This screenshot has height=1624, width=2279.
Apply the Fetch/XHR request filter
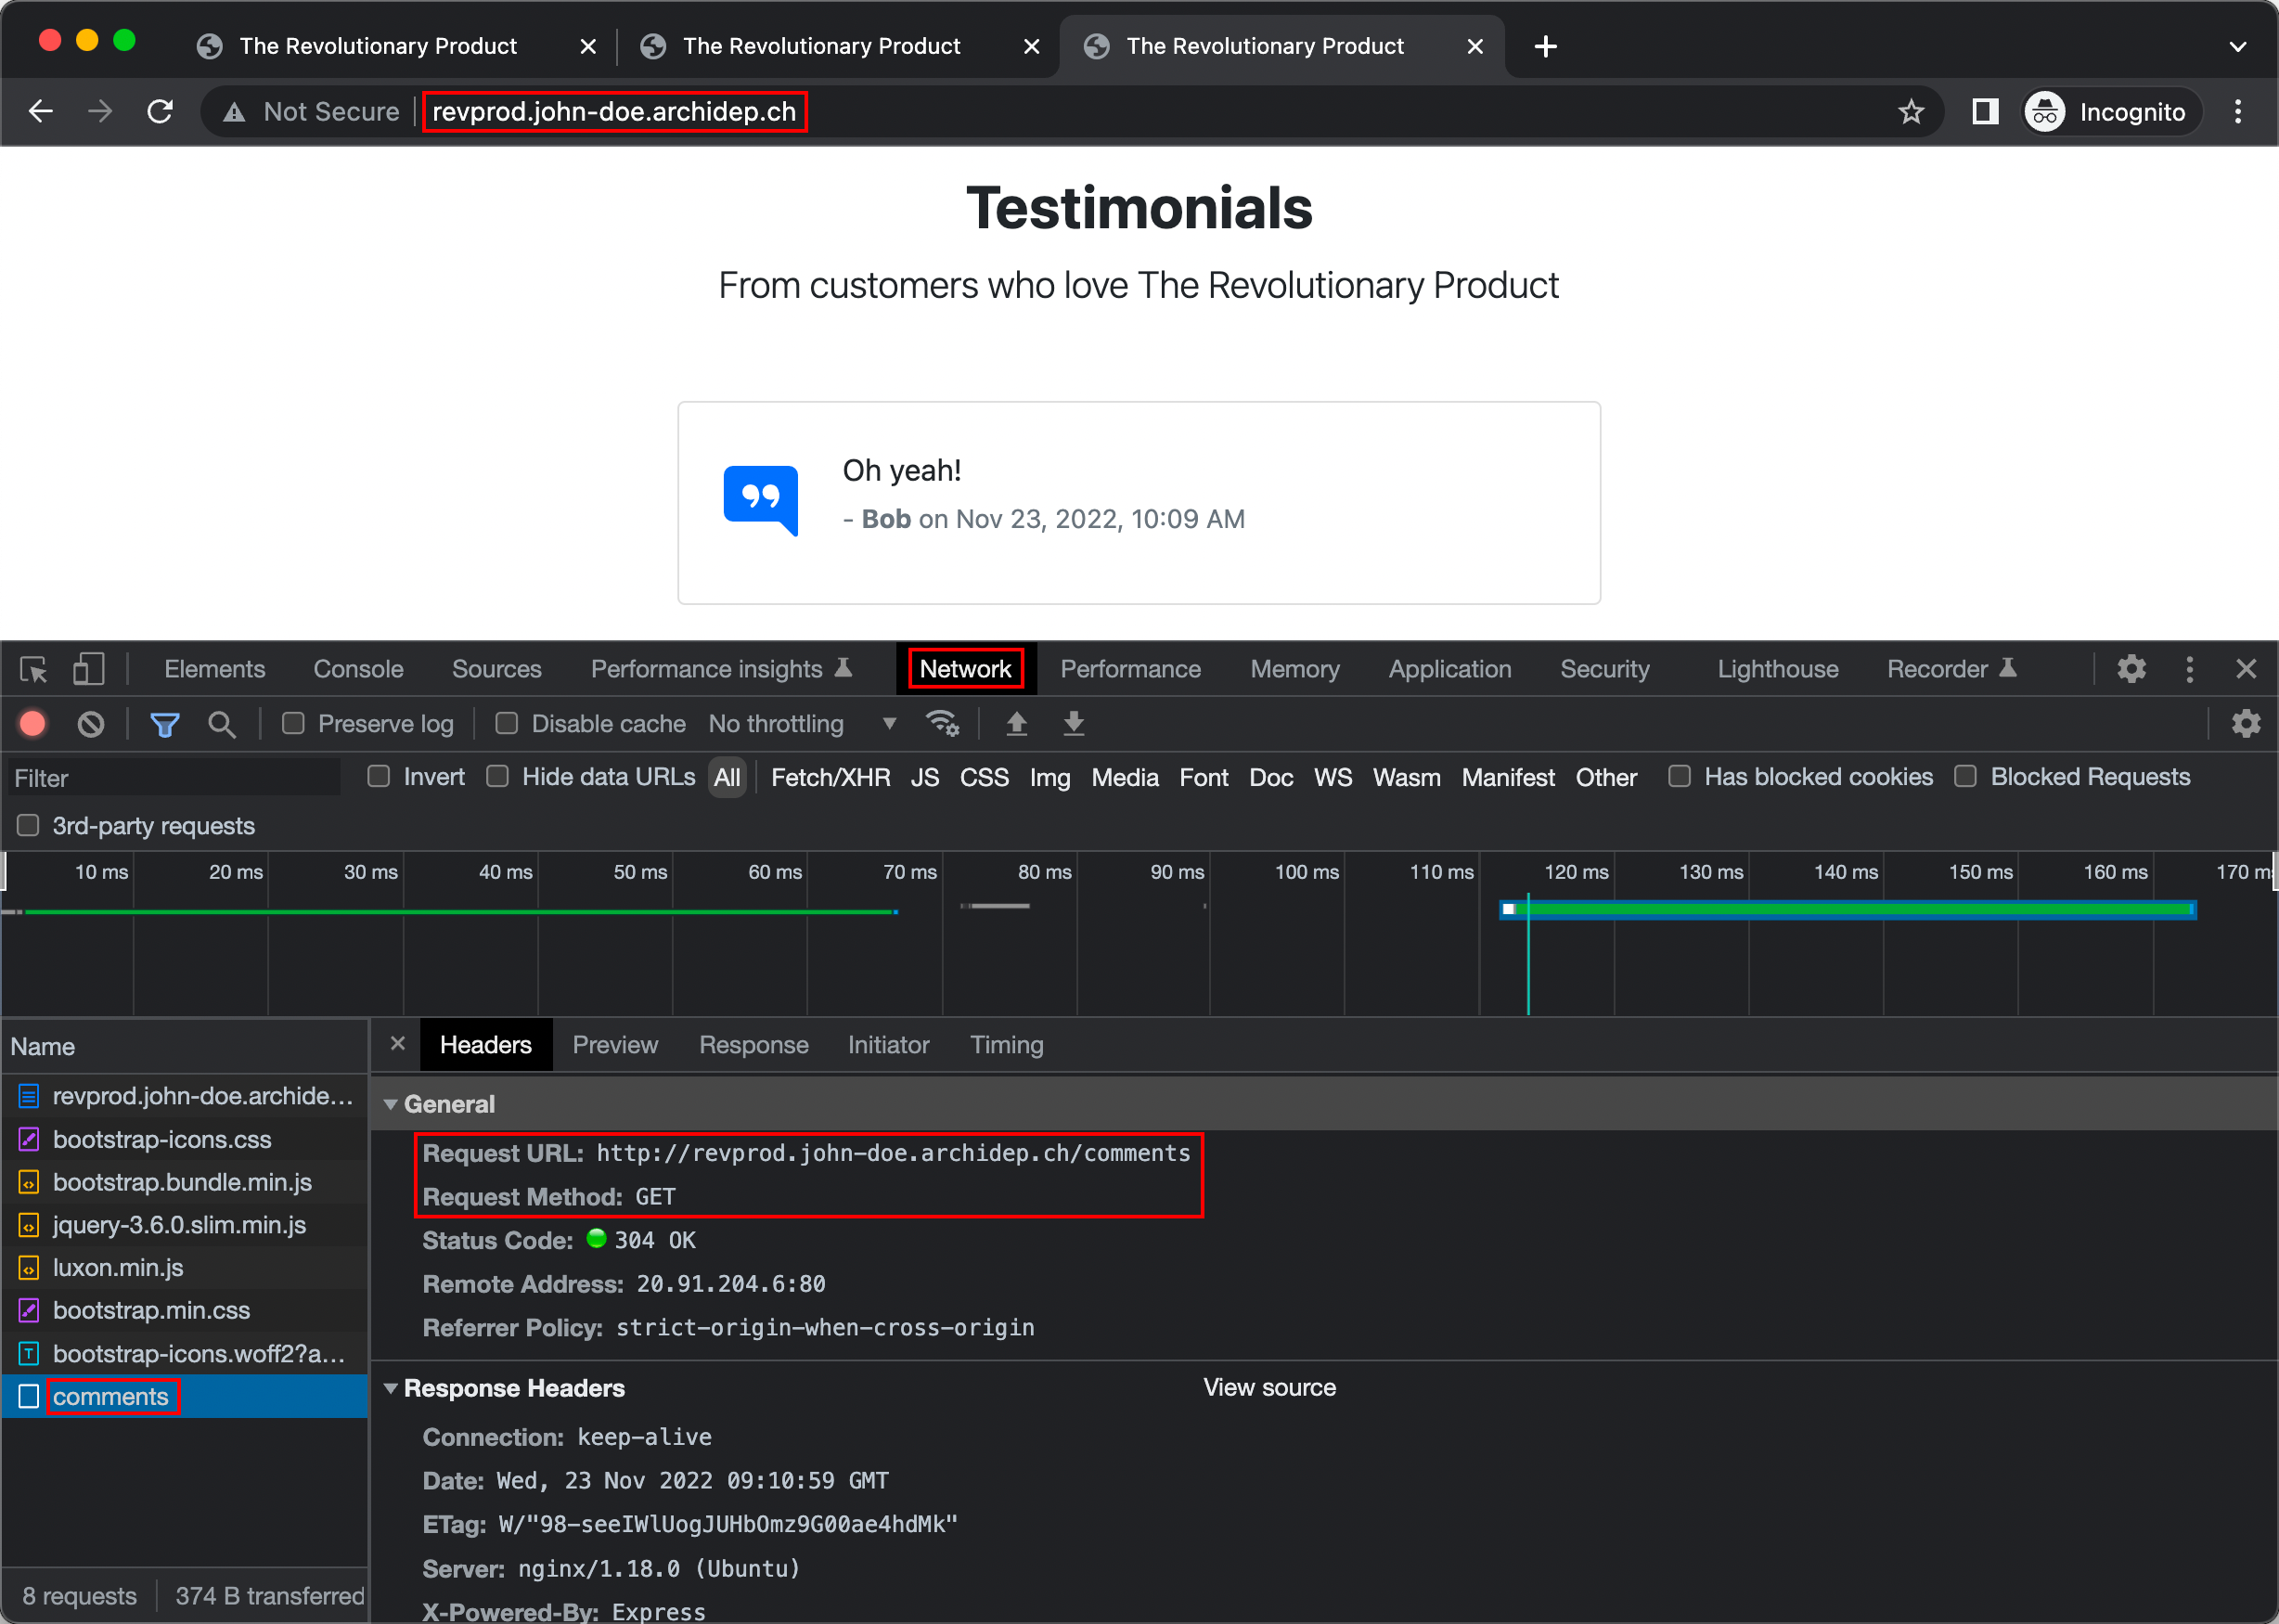point(830,777)
